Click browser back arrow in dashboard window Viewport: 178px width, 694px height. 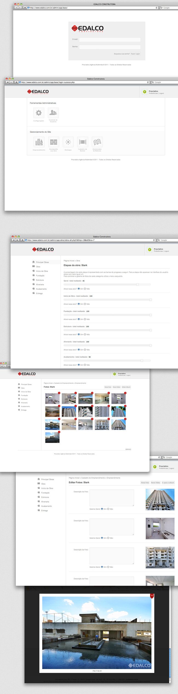(x=7, y=82)
